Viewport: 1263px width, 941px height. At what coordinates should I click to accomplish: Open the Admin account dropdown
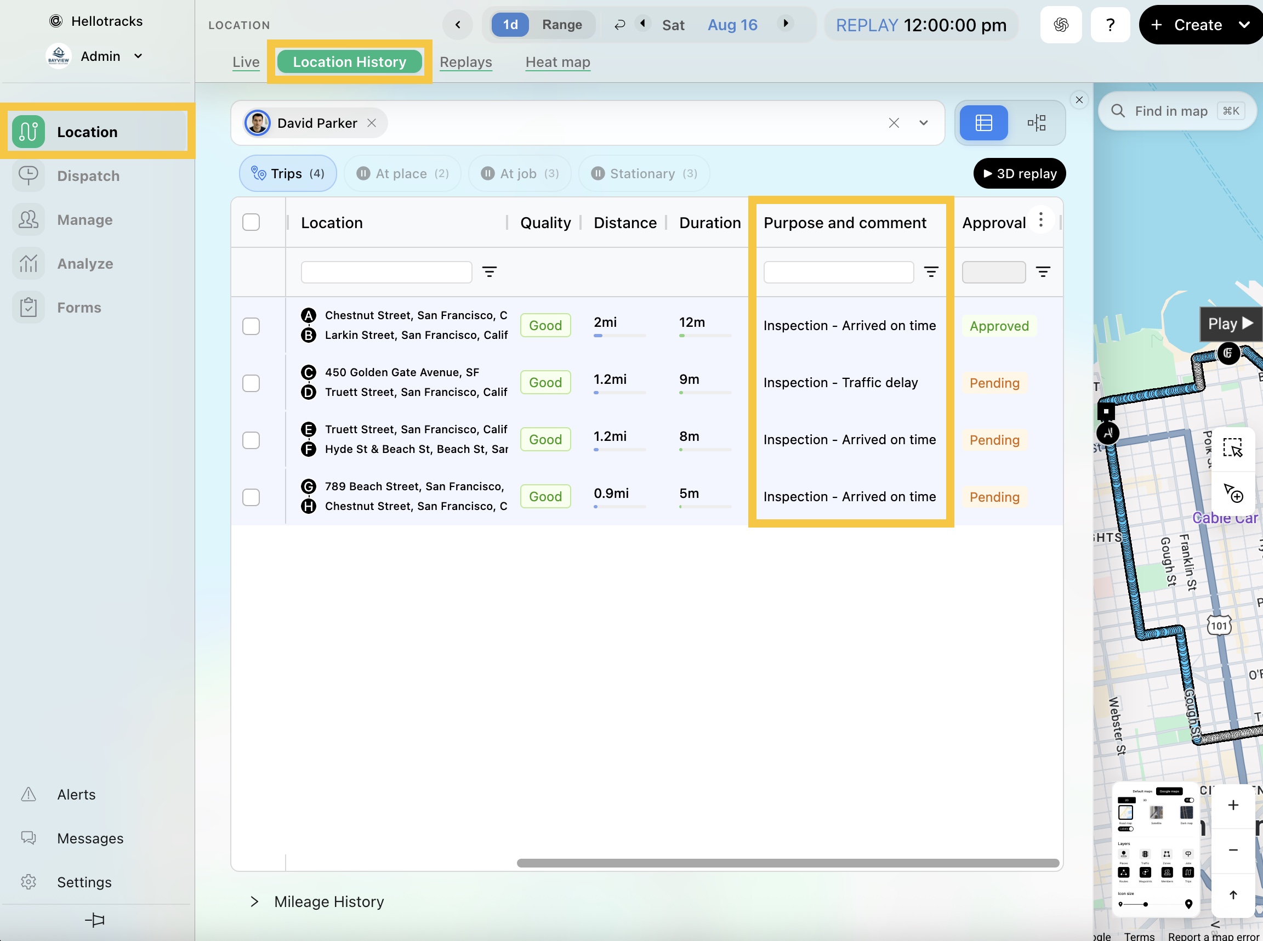click(94, 56)
